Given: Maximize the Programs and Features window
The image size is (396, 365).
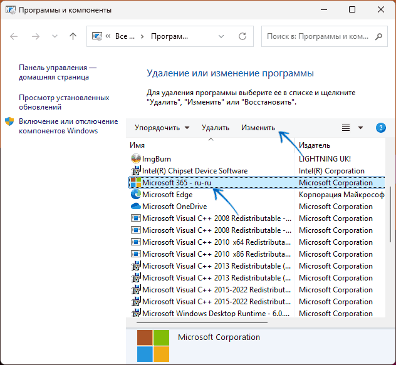Looking at the screenshot, I should (352, 9).
